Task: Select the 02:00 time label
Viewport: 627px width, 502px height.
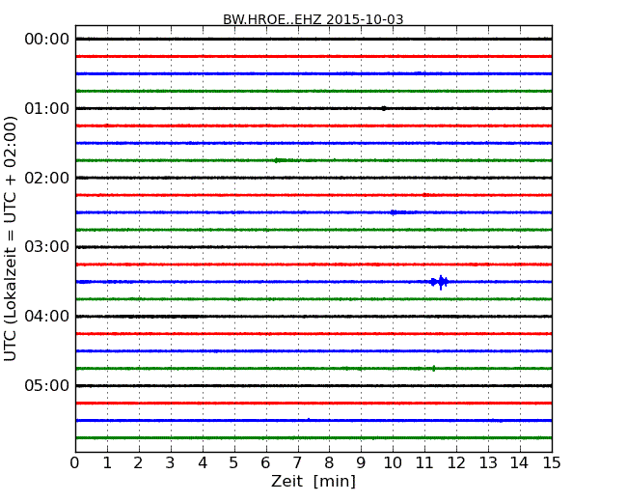Action: (47, 178)
